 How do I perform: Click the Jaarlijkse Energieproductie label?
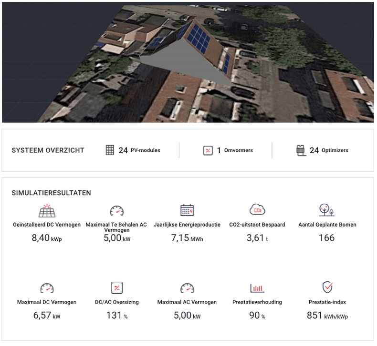tap(187, 225)
